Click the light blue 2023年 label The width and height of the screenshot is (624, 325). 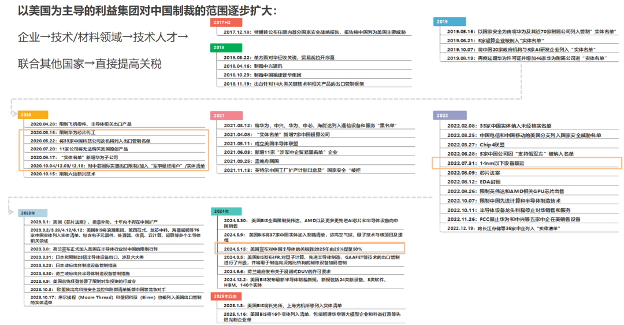pyautogui.click(x=32, y=213)
